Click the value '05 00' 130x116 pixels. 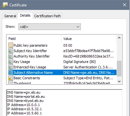[68, 45]
